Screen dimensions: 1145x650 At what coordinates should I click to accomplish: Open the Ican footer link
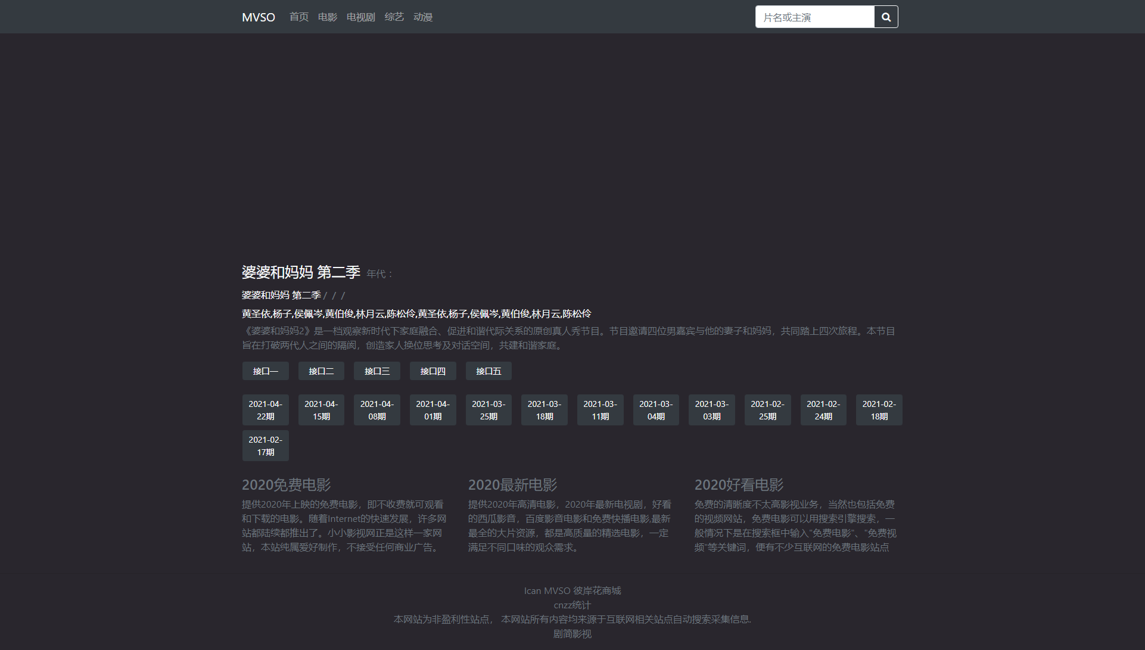click(533, 590)
